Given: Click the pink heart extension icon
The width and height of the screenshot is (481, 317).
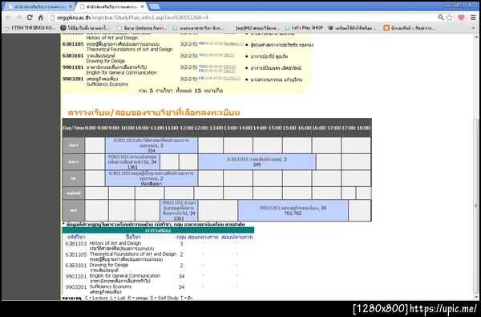Looking at the screenshot, I should pyautogui.click(x=461, y=18).
